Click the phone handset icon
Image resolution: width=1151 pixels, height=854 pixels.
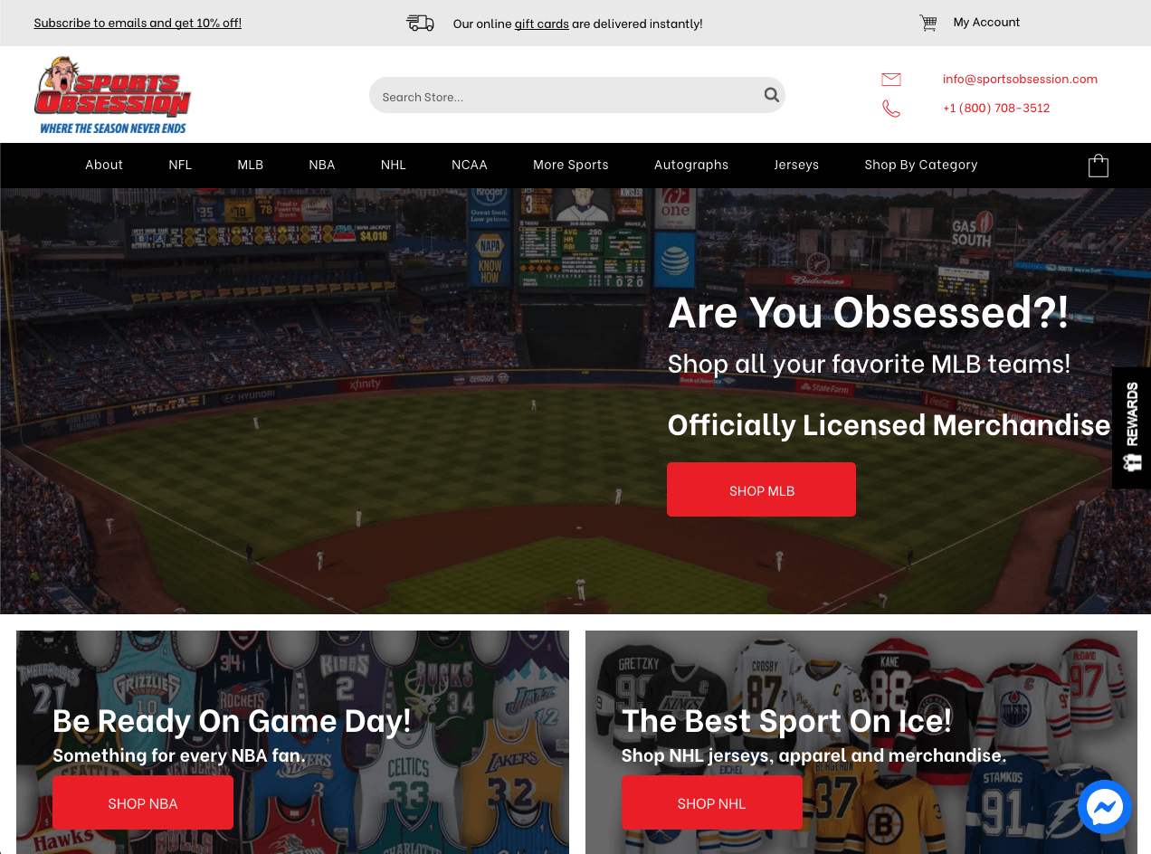[x=891, y=109]
